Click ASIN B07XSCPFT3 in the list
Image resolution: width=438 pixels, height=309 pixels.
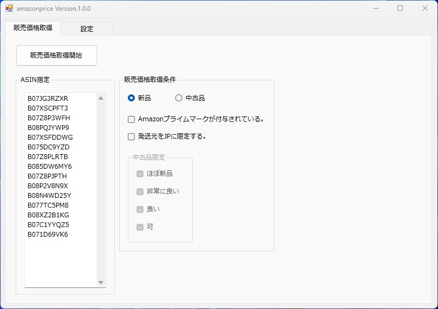pos(48,108)
